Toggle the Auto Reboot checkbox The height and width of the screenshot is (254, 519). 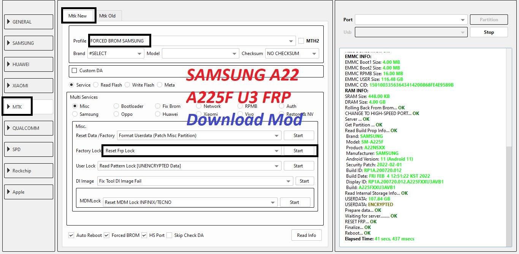click(71, 235)
